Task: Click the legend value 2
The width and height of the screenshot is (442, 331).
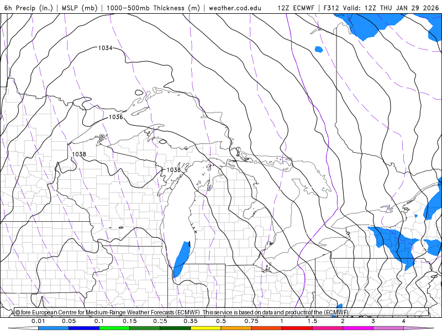Action: (x=343, y=321)
